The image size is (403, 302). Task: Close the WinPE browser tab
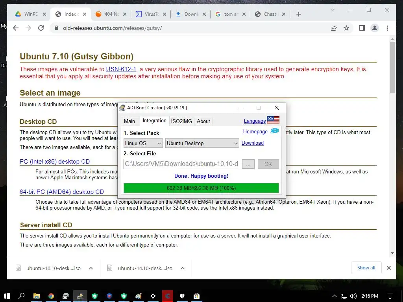[44, 15]
